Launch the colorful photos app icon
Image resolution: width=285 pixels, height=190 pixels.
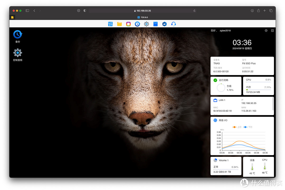pyautogui.click(x=128, y=24)
